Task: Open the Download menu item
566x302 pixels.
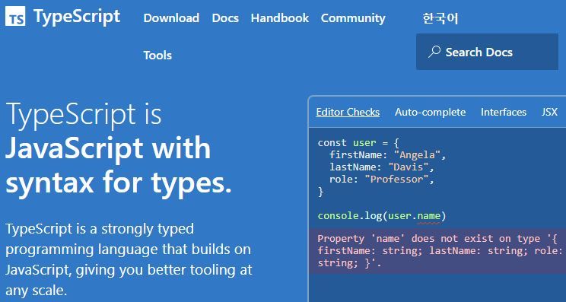Action: click(x=171, y=18)
